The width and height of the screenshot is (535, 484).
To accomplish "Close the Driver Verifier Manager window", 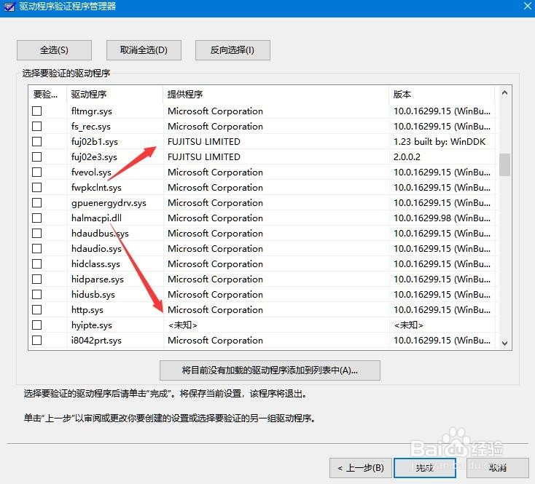I will [528, 6].
